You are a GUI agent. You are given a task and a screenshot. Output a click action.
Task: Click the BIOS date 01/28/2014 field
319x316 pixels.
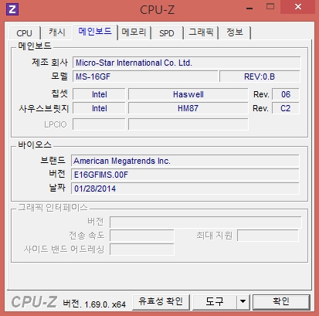pyautogui.click(x=185, y=189)
